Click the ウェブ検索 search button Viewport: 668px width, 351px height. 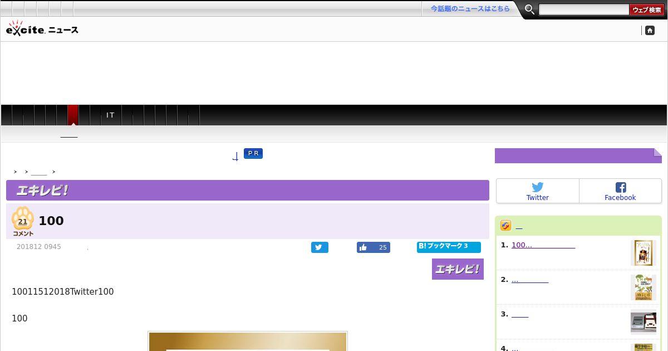[647, 9]
